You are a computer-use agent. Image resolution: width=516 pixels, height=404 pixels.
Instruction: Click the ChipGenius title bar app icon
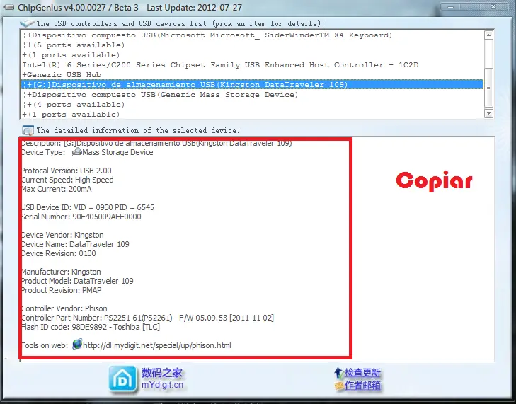[8, 7]
